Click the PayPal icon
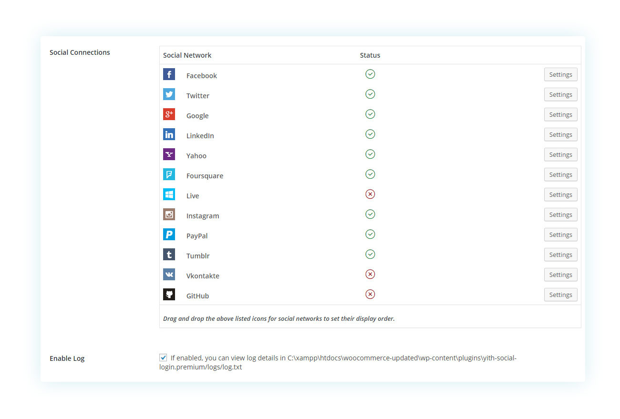Image resolution: width=620 pixels, height=419 pixels. point(169,235)
